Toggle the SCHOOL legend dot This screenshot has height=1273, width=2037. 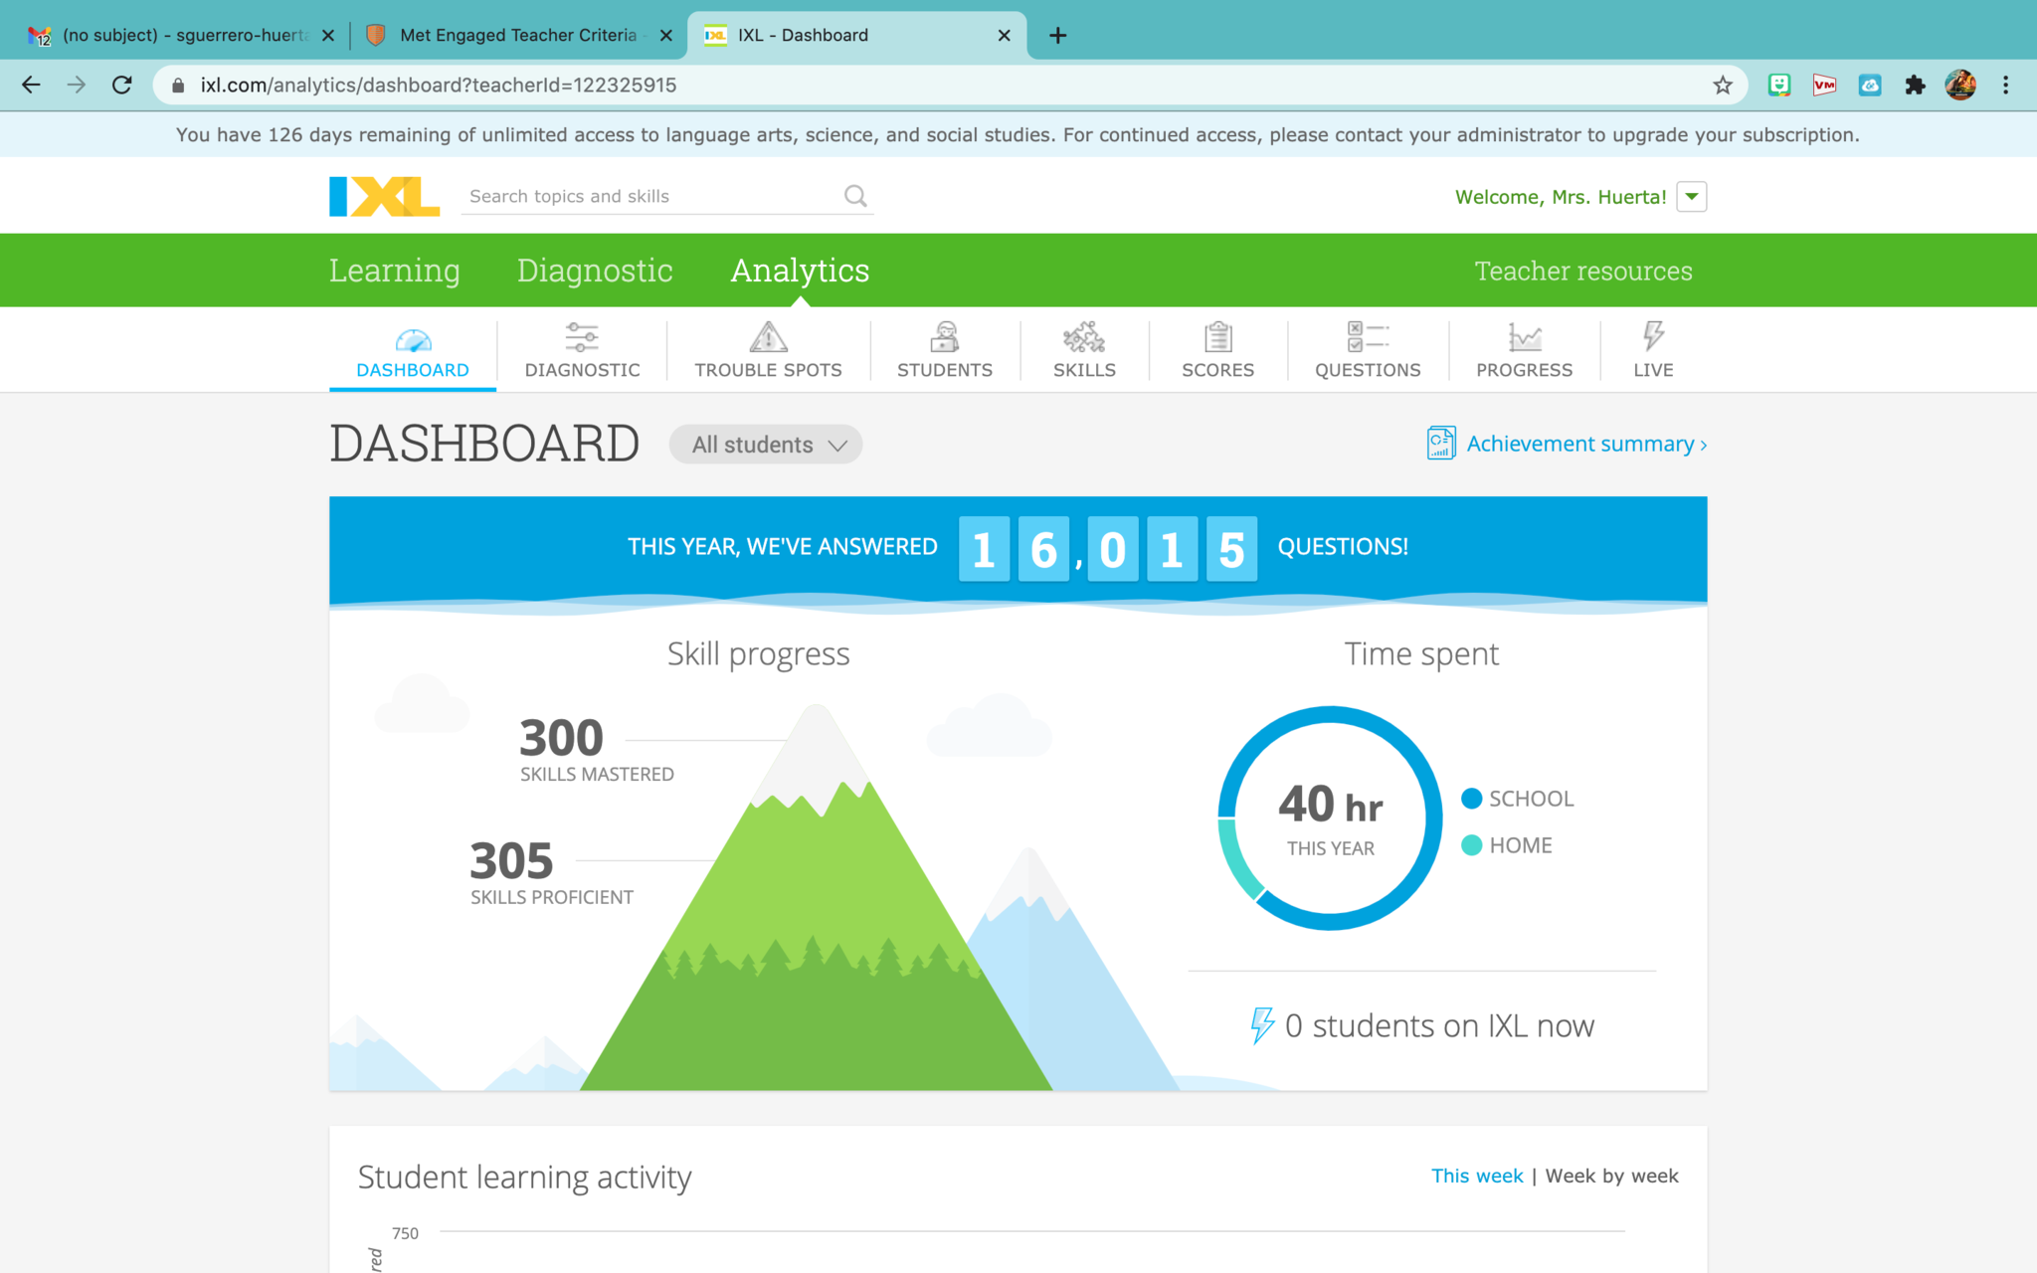1472,799
